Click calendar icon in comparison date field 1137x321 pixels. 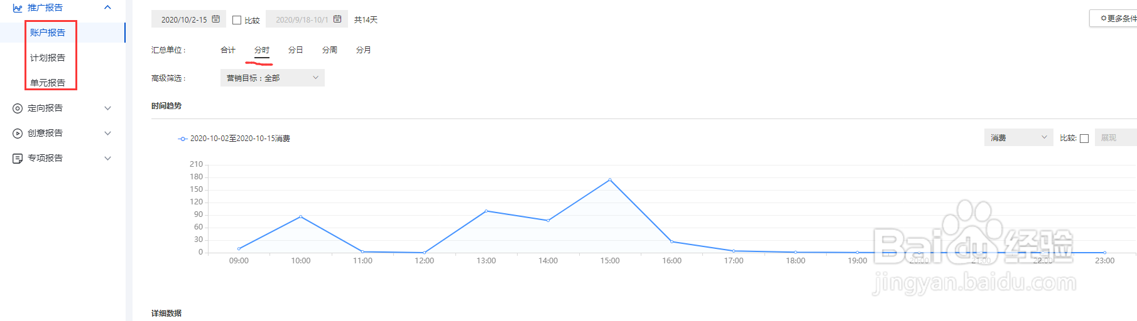pos(337,19)
